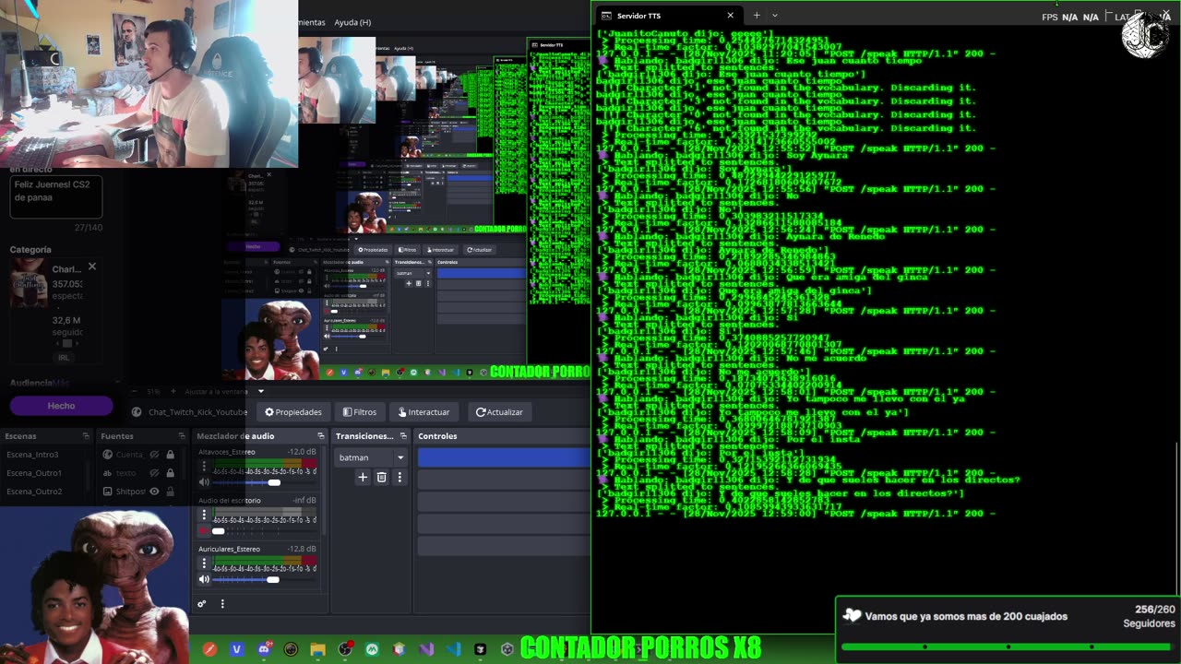
Task: Adjust the Audio del escritorio volume slider
Action: pos(265,531)
